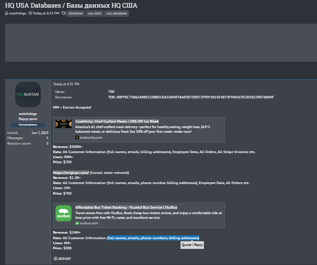The image size is (317, 265).
Task: Select the "usa data" tag
Action: [94, 14]
